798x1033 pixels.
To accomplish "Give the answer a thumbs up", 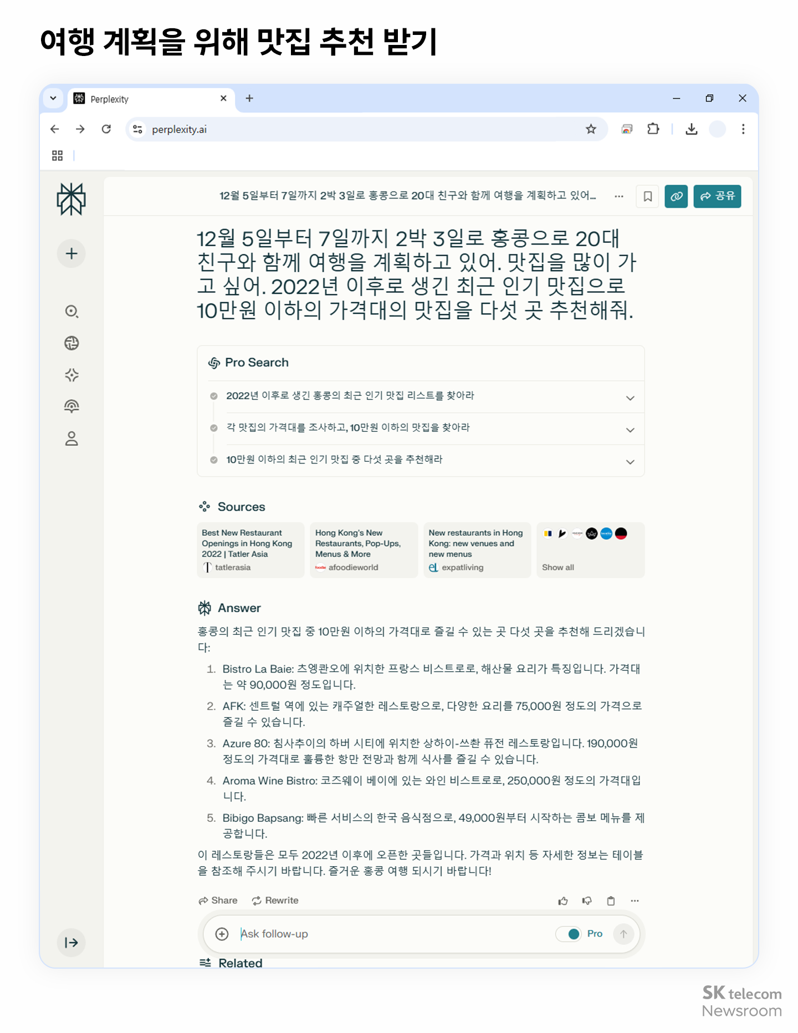I will click(x=563, y=901).
